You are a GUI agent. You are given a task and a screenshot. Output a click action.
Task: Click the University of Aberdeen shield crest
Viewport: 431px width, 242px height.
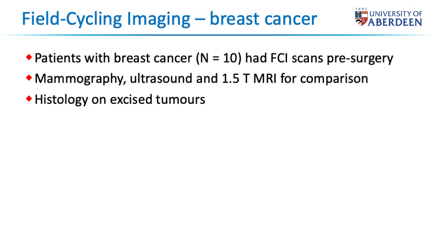[x=361, y=18]
